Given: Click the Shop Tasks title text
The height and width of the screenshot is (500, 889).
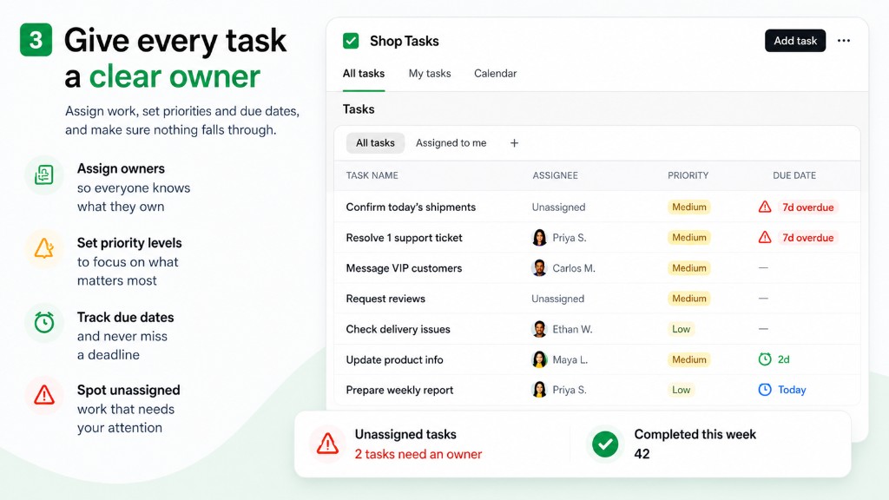Looking at the screenshot, I should (405, 42).
